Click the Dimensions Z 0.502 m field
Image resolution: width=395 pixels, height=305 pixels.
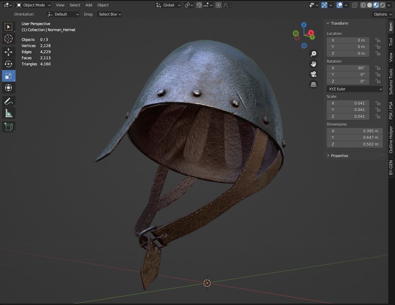tap(355, 144)
